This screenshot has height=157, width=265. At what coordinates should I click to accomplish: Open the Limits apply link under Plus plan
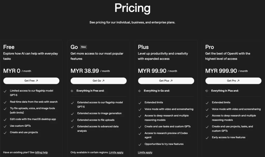click(145, 152)
